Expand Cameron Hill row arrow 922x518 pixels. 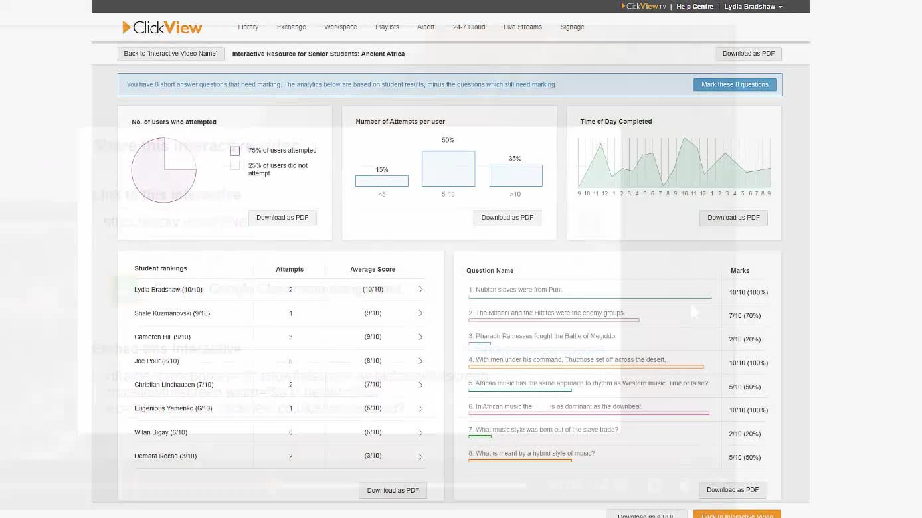420,337
